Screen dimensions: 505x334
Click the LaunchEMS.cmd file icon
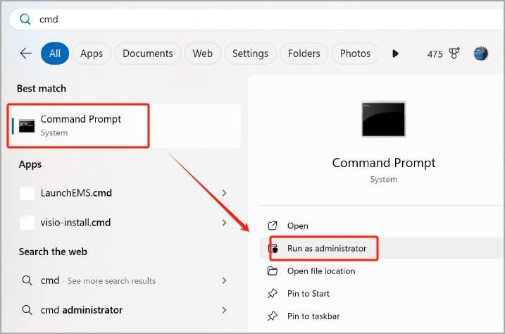[x=27, y=193]
